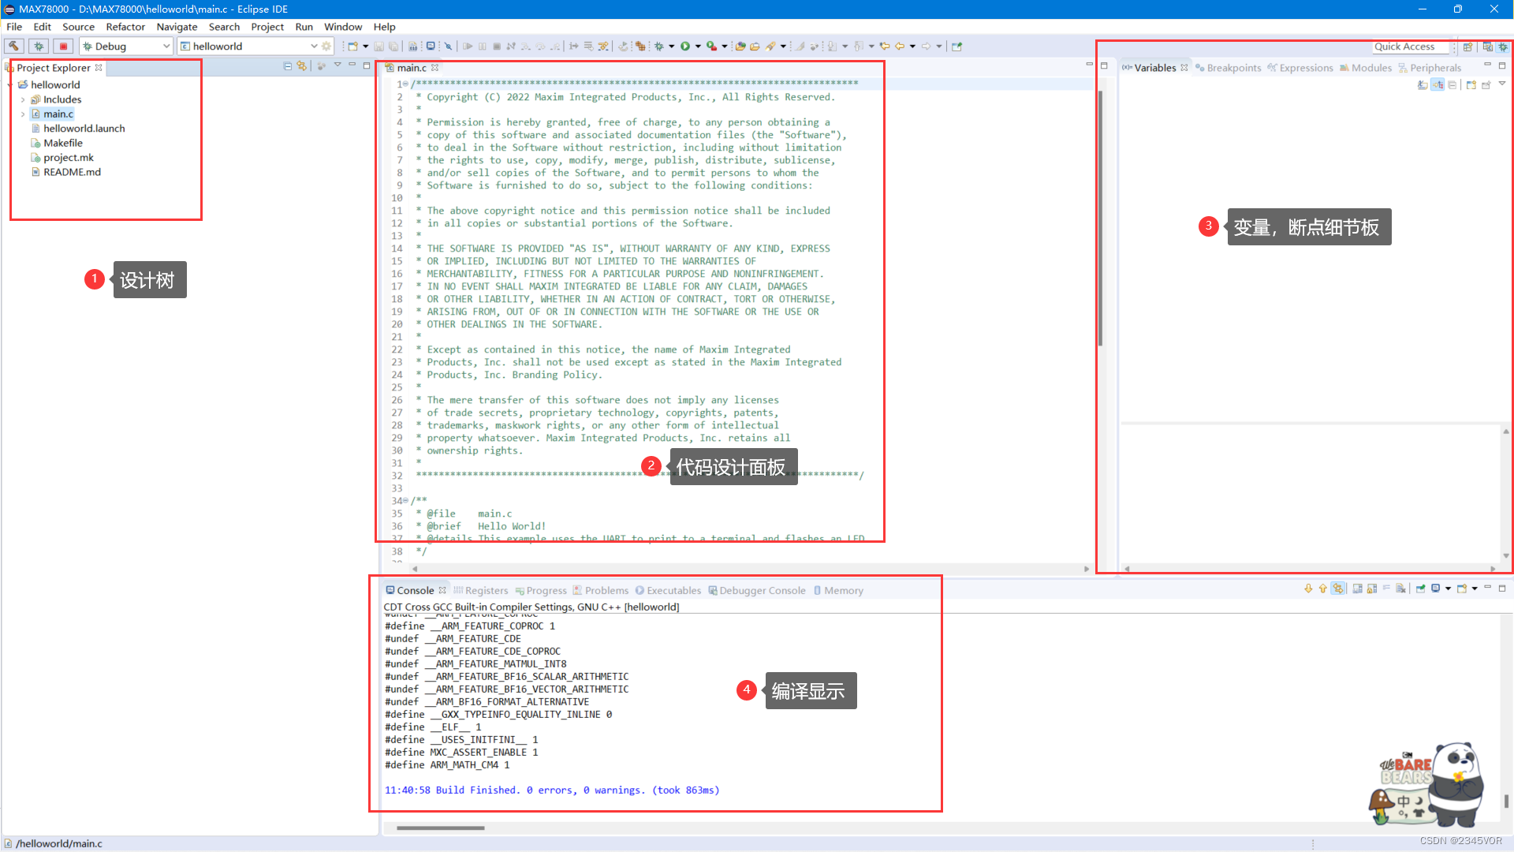Expand the main.c tree node

[x=23, y=114]
